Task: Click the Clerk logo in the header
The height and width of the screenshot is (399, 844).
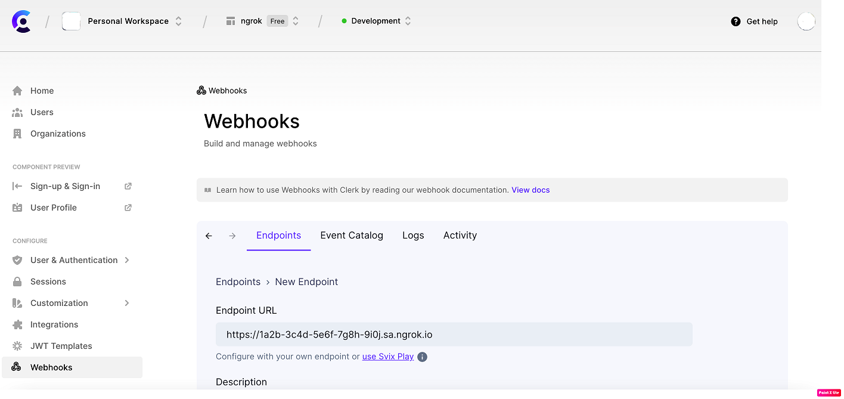Action: [x=21, y=21]
